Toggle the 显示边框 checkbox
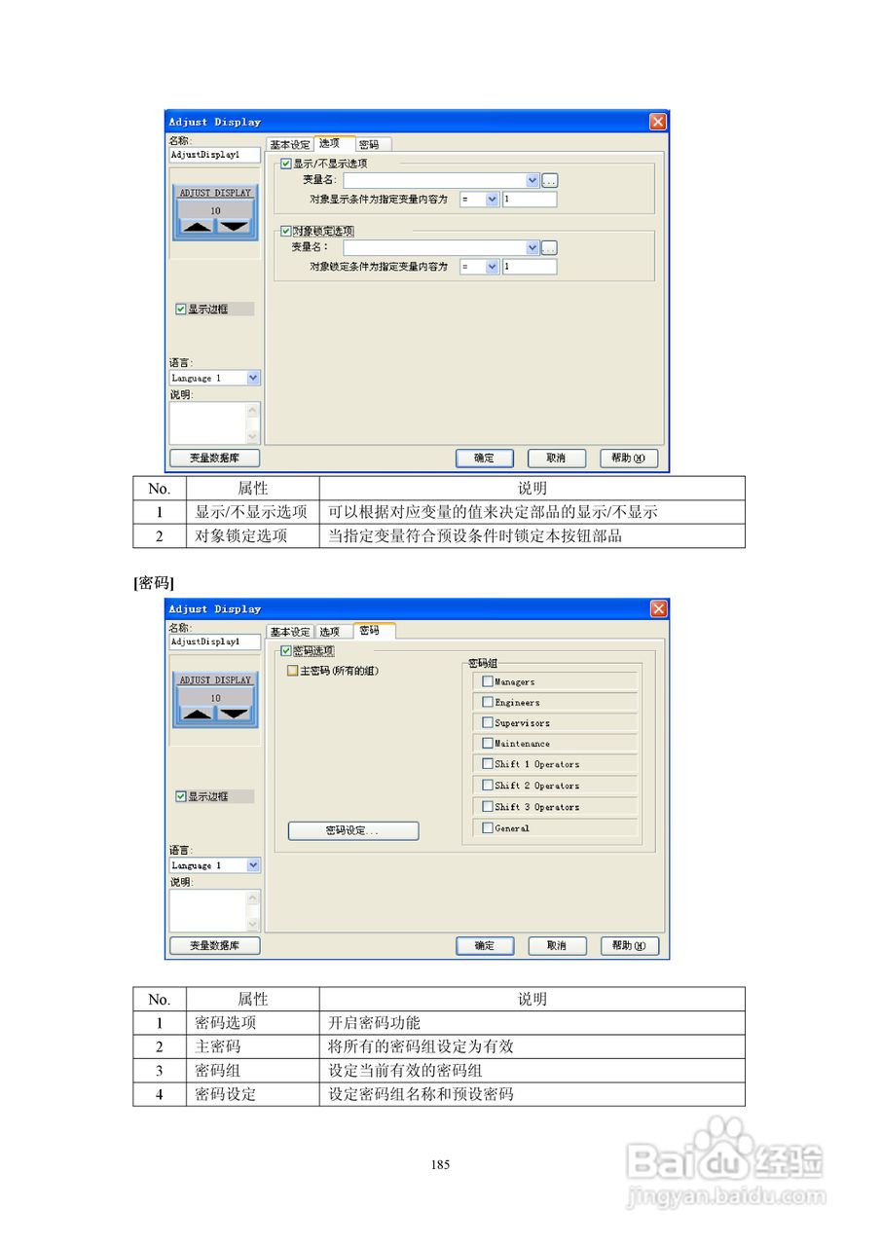This screenshot has height=1246, width=881. coord(180,309)
